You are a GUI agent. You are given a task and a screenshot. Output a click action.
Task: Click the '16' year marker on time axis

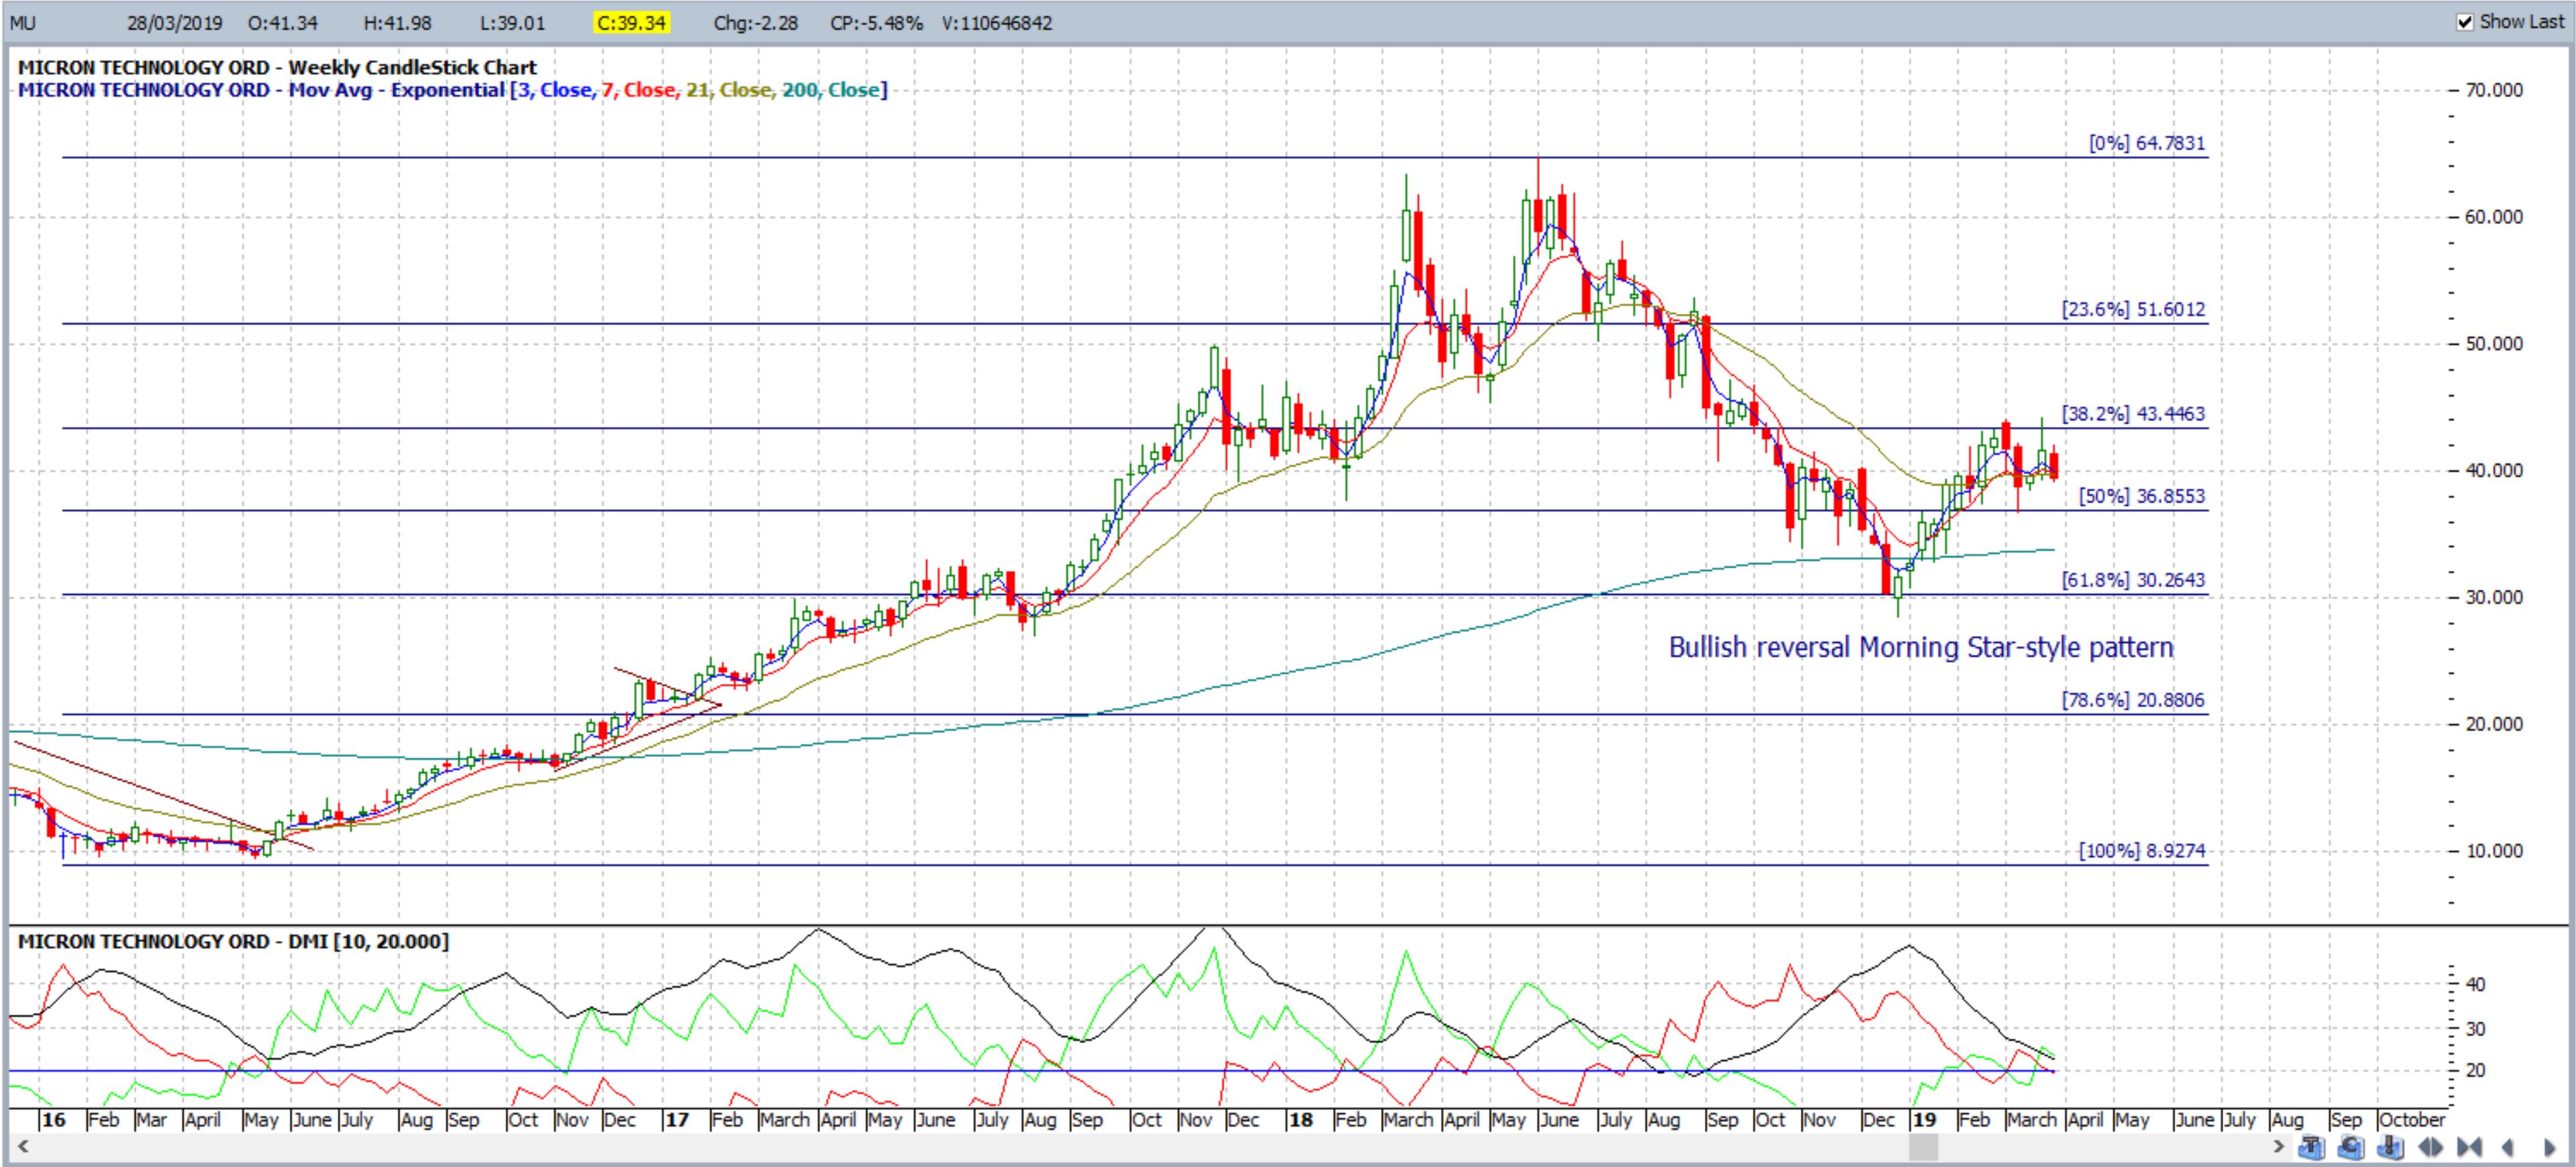[x=53, y=1120]
